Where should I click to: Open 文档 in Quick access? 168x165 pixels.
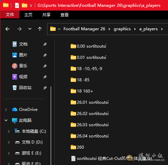point(23,44)
